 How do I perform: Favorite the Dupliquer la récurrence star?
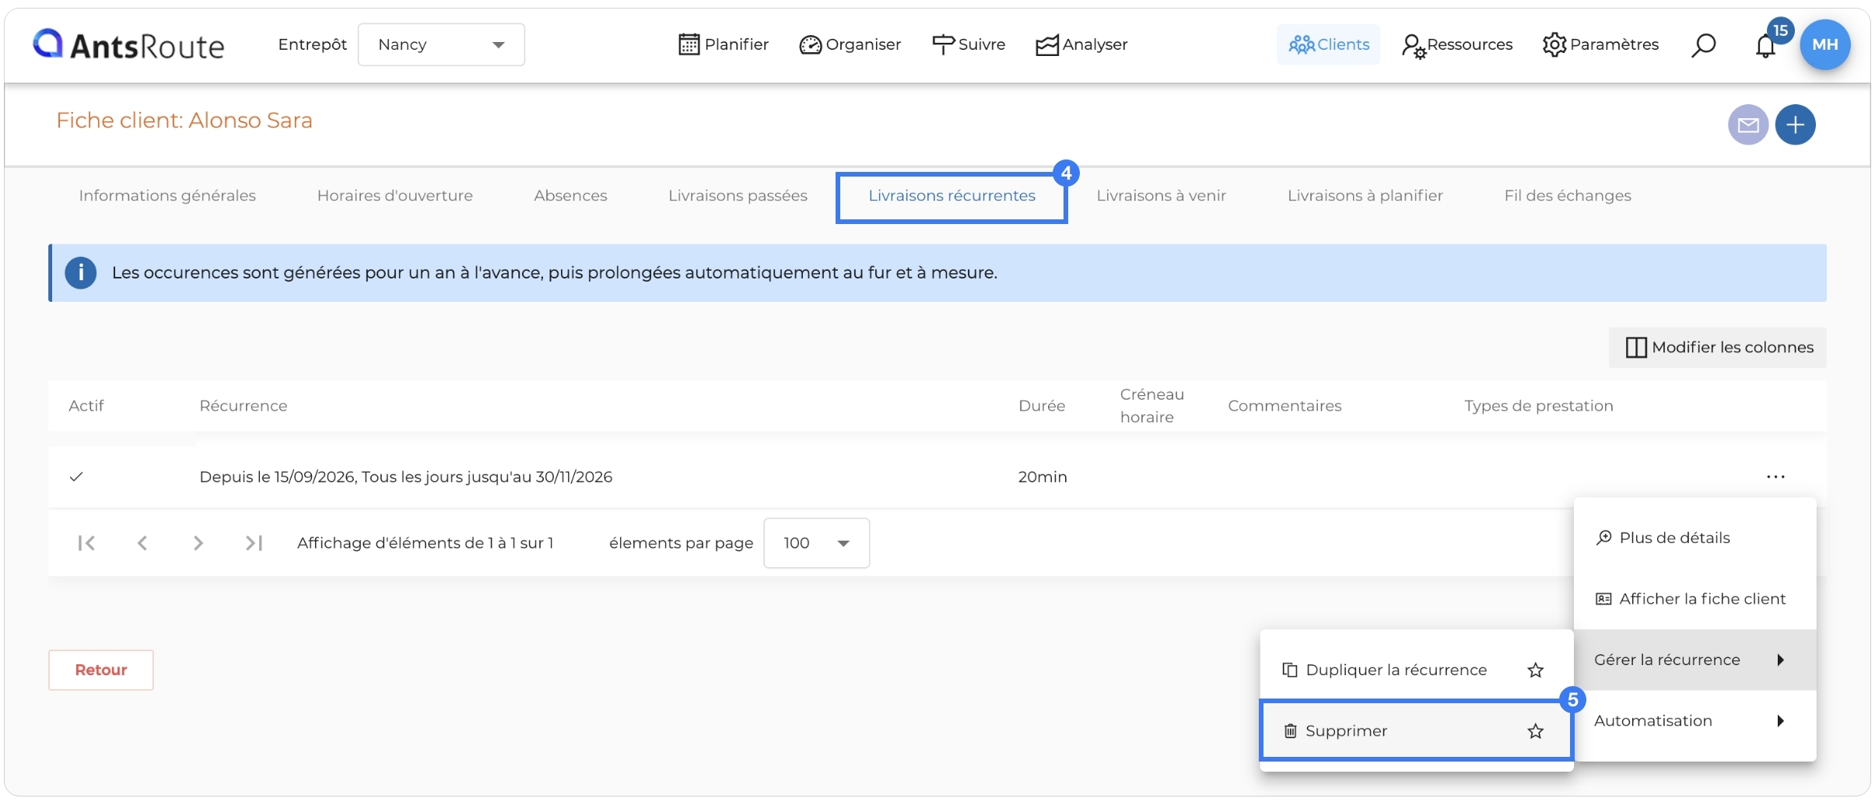click(x=1535, y=670)
